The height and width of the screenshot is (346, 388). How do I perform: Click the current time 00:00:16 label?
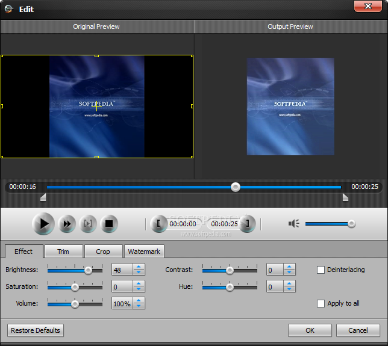coord(22,187)
